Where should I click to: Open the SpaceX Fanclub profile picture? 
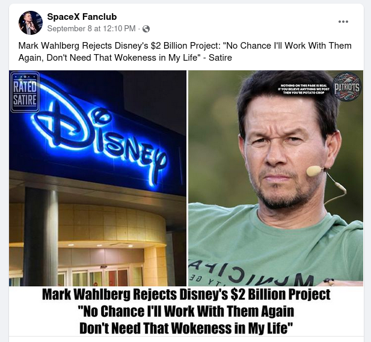(x=31, y=23)
